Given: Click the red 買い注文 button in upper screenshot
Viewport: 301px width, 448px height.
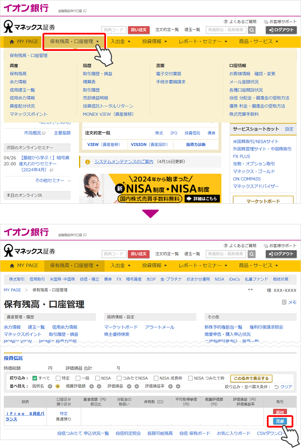Looking at the screenshot, I should click(x=138, y=30).
